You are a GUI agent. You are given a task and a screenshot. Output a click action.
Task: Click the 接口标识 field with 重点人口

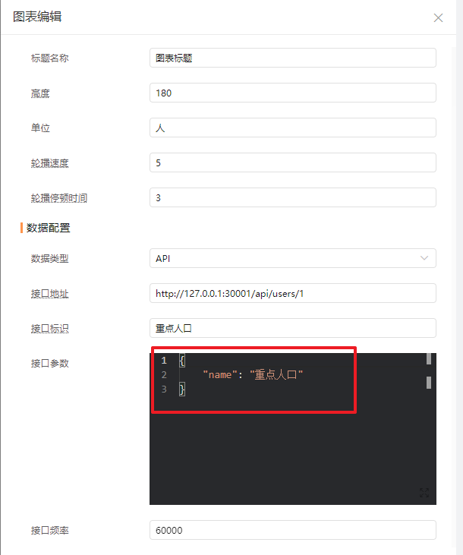[293, 328]
